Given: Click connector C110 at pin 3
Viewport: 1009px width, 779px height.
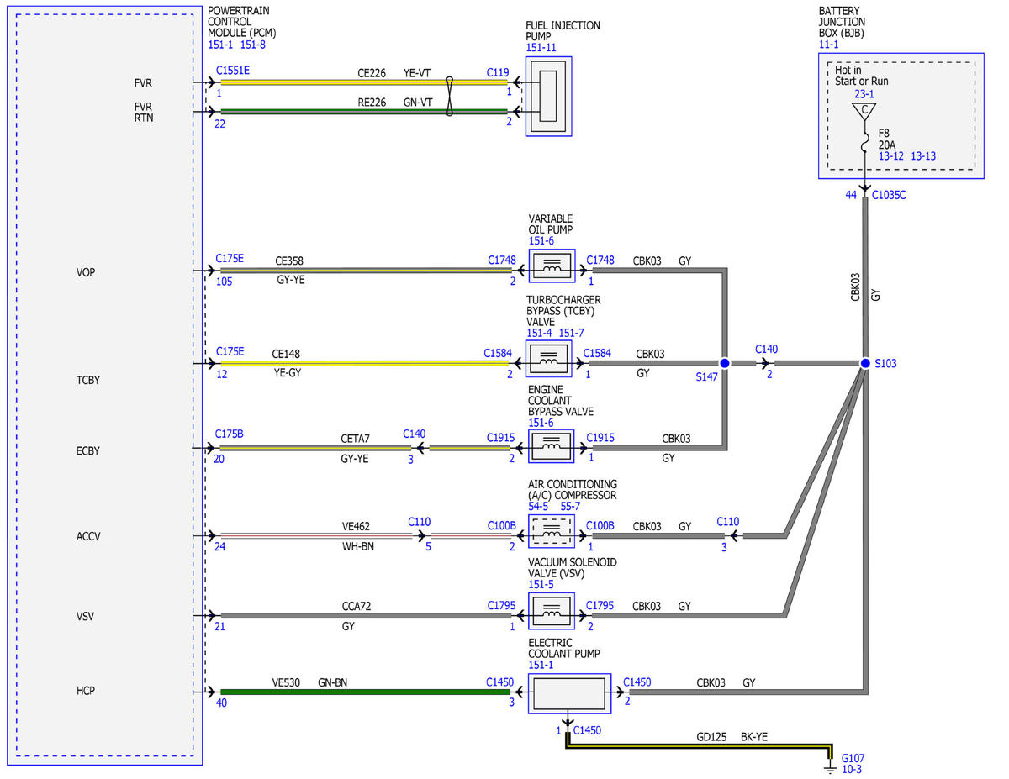Looking at the screenshot, I should (x=728, y=522).
